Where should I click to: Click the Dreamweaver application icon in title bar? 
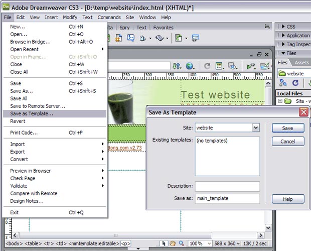(6, 7)
